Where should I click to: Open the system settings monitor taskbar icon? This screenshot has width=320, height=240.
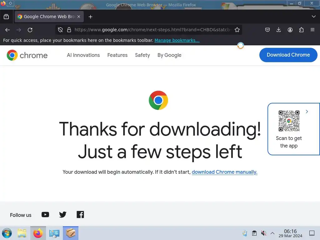point(54,233)
